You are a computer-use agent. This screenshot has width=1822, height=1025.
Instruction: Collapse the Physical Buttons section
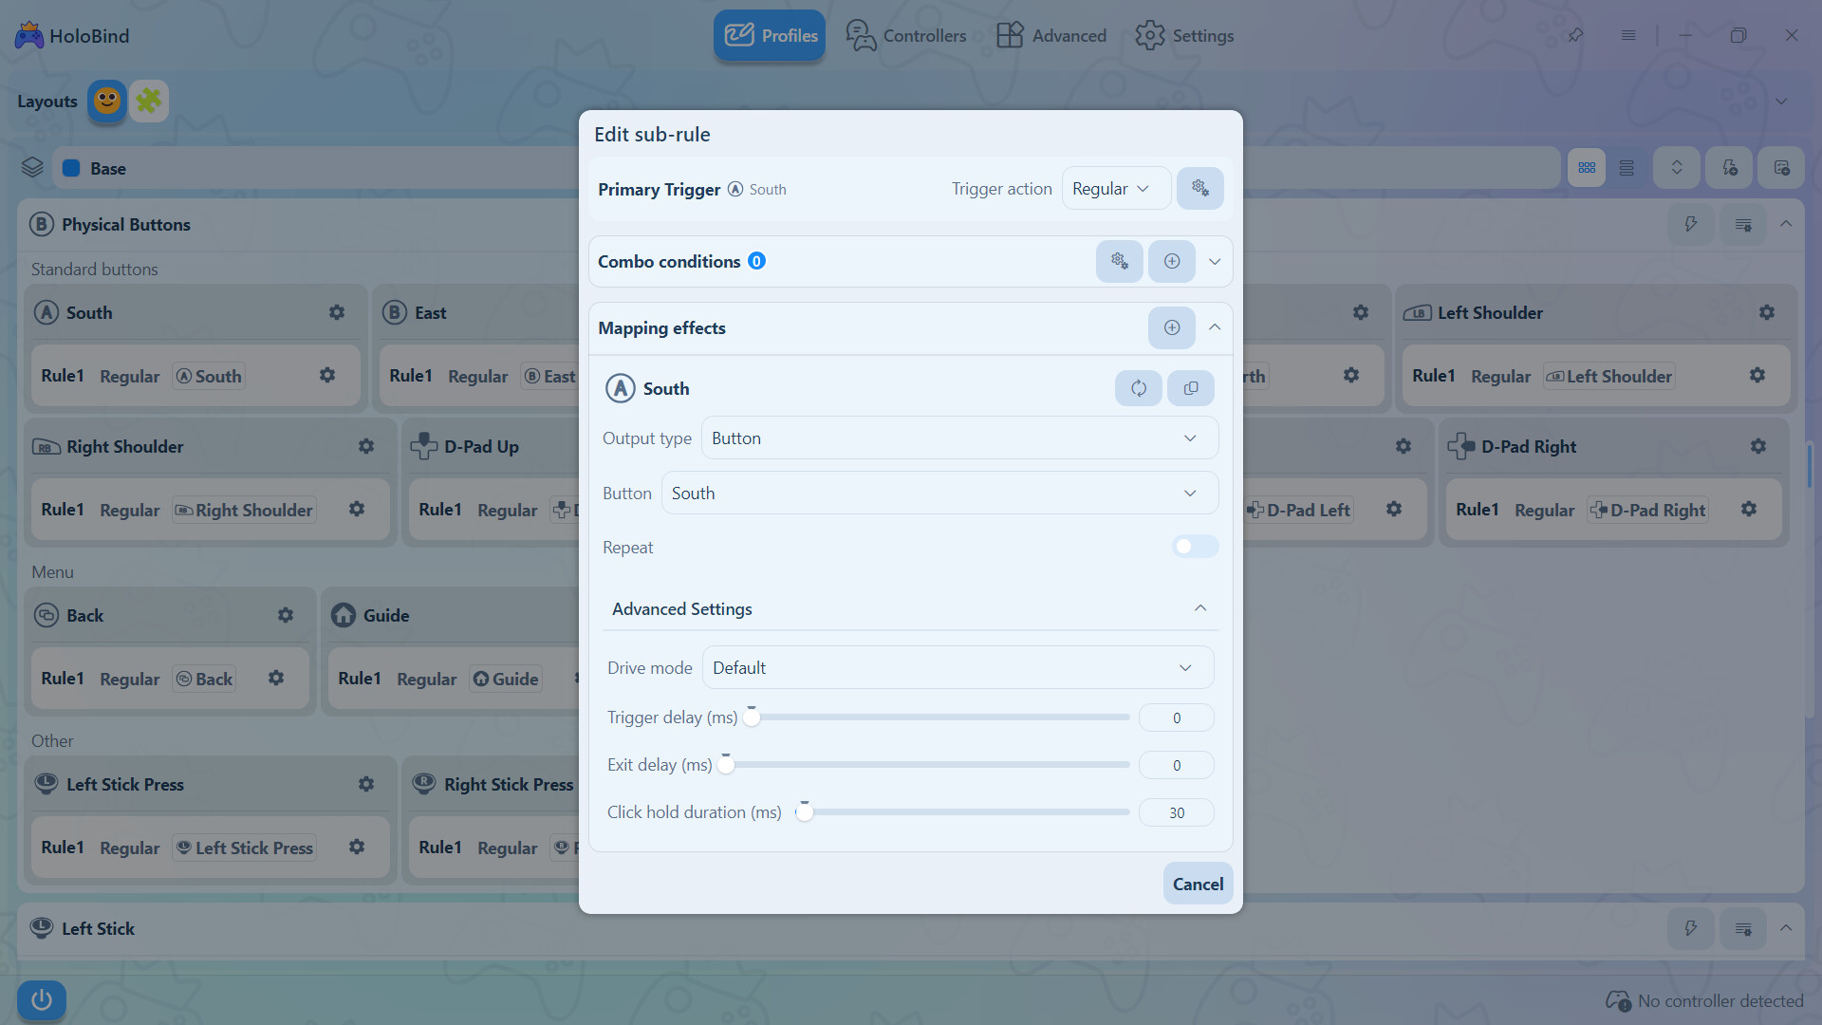[1785, 224]
